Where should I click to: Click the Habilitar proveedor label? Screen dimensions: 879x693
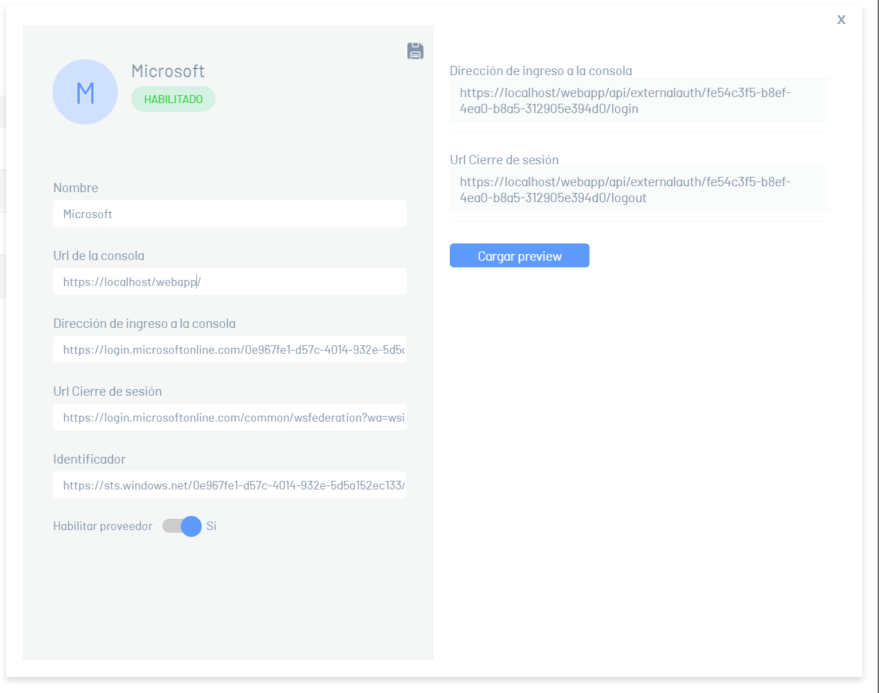102,526
